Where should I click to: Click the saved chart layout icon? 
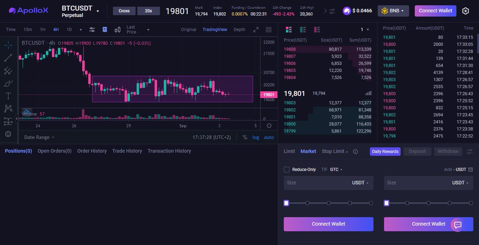tap(105, 29)
